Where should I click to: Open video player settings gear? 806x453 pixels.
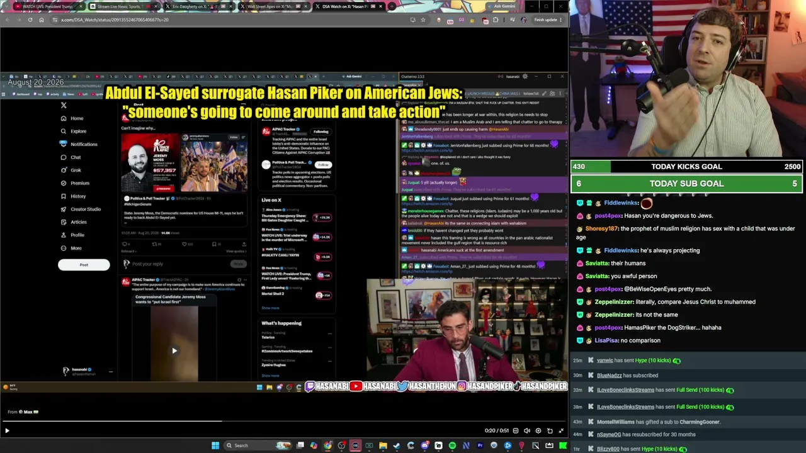538,430
